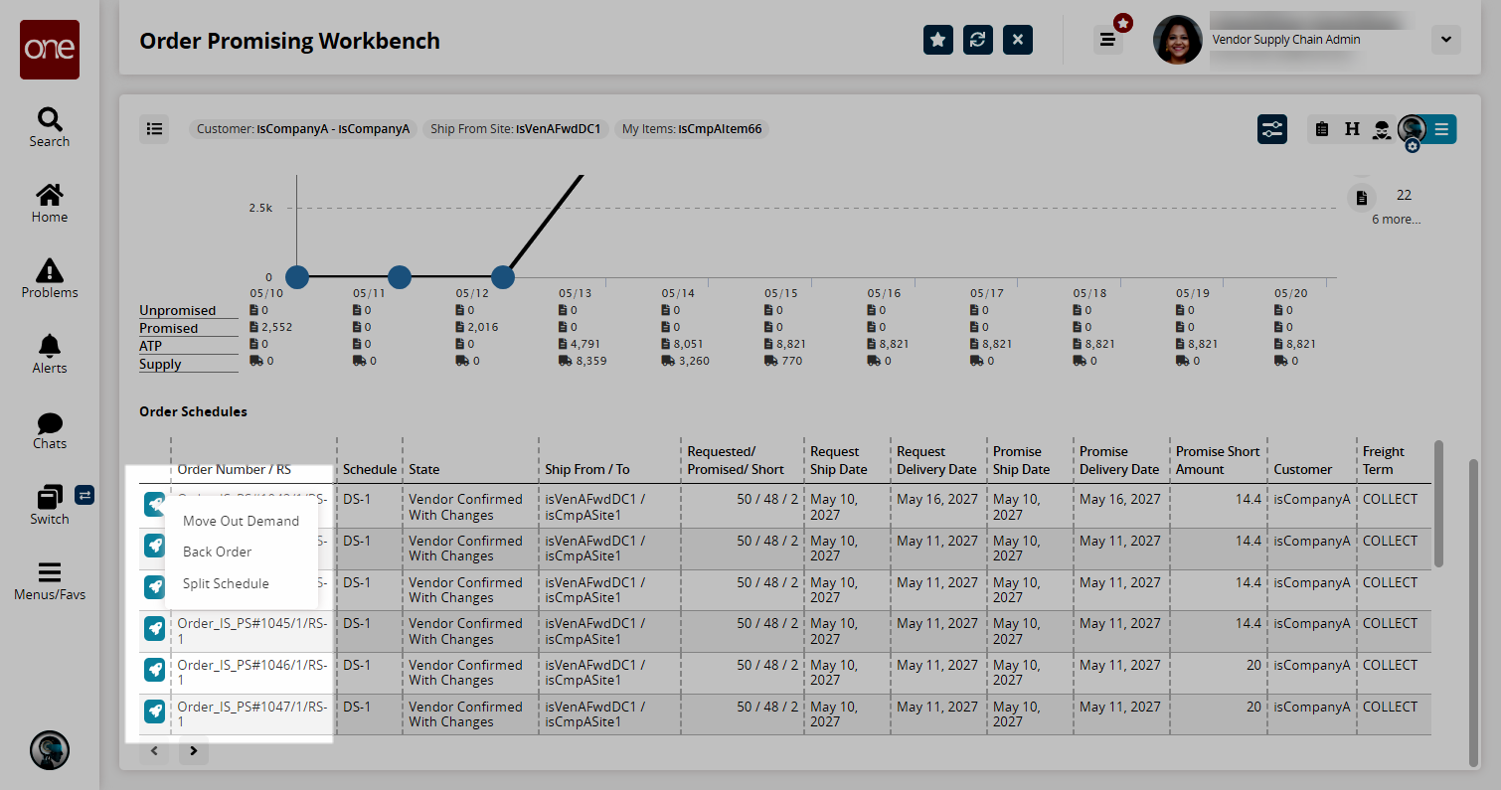Open the filter sliders button
The image size is (1501, 790).
(1272, 129)
